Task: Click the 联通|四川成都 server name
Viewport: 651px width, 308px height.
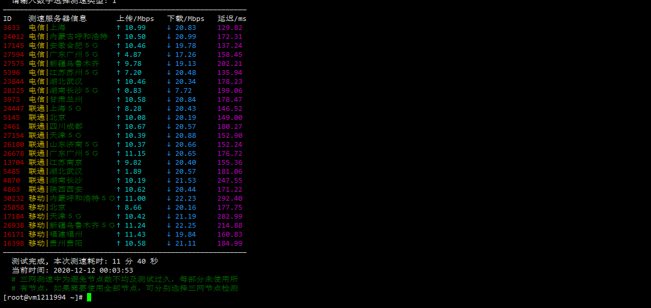Action: pos(56,126)
